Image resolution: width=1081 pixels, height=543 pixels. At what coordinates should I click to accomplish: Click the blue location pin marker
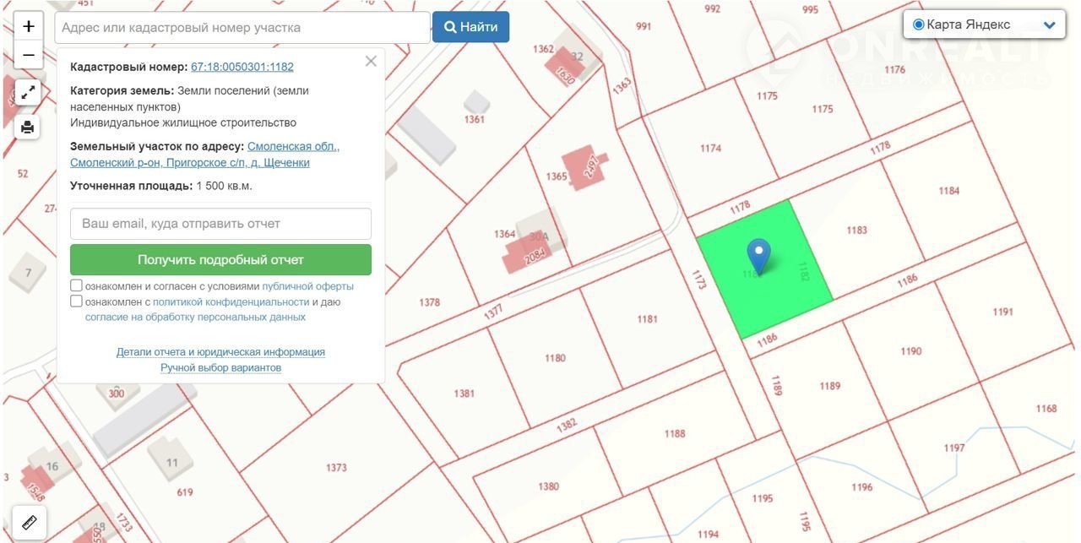pos(759,255)
